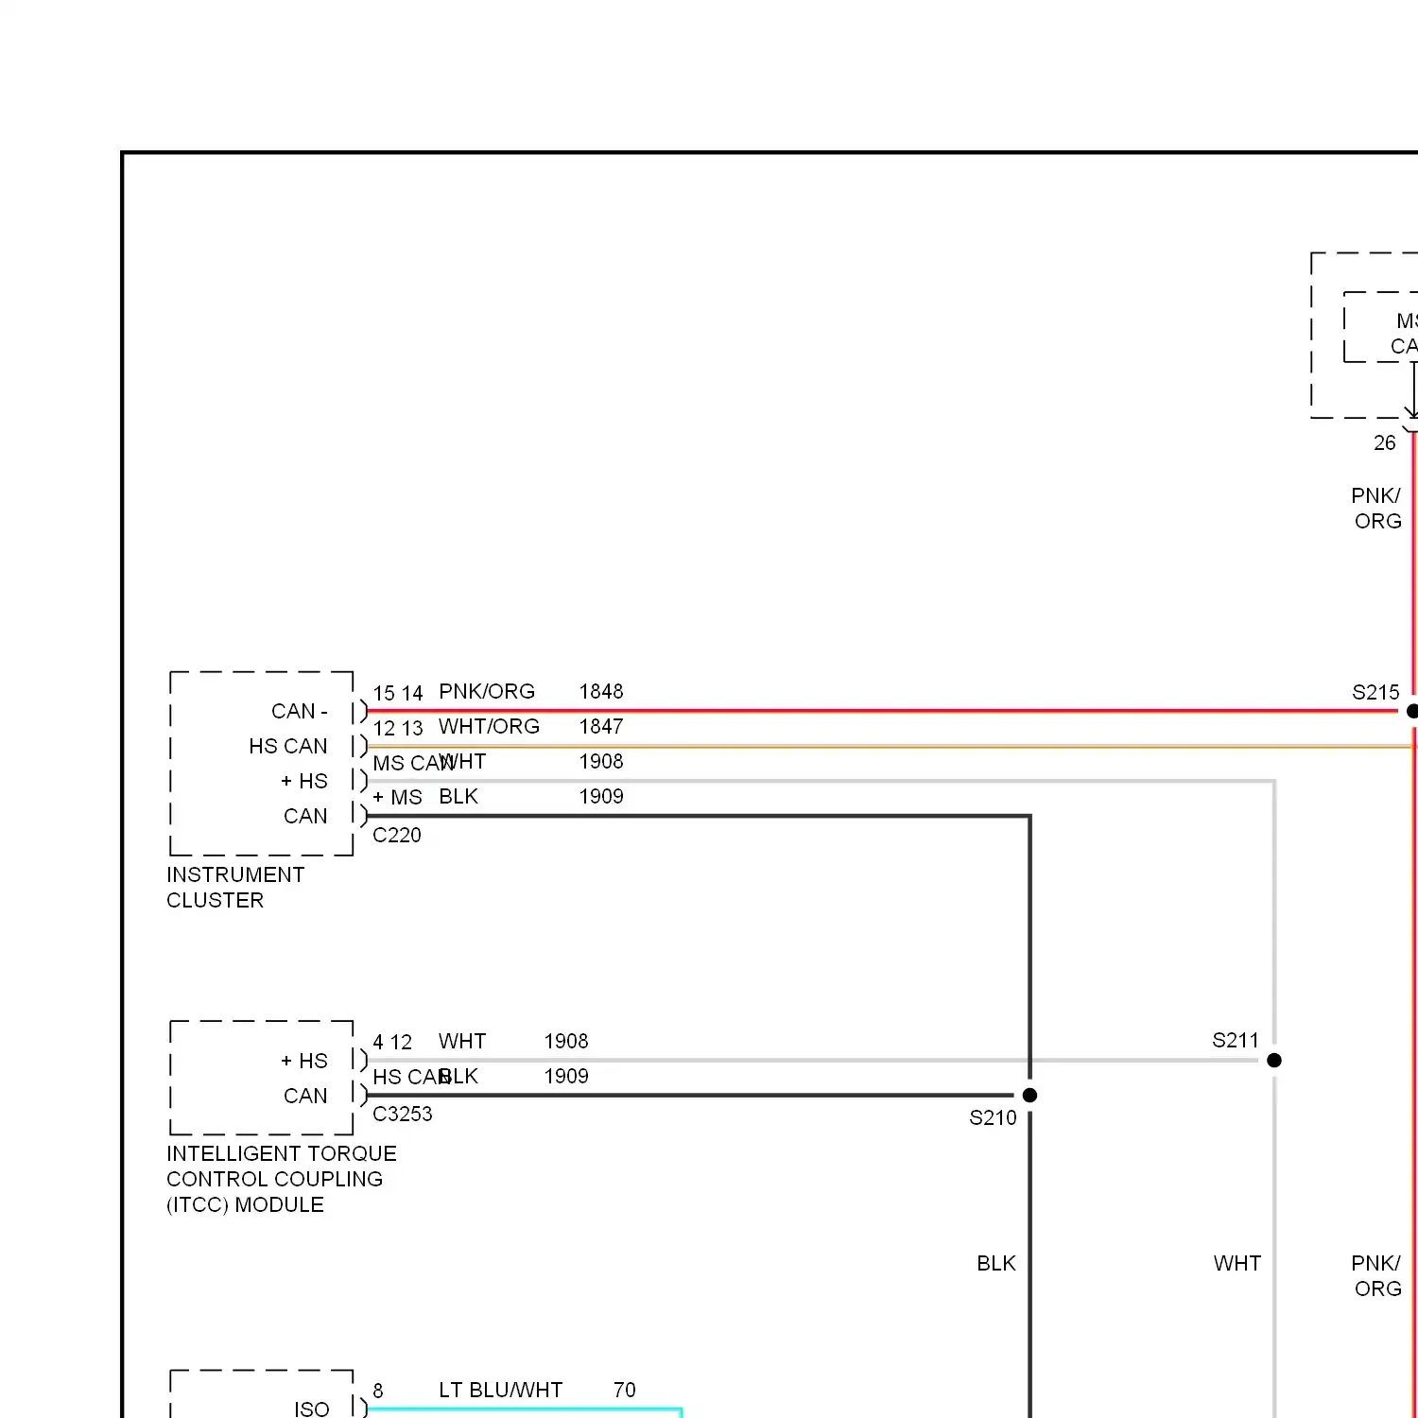This screenshot has height=1418, width=1418.
Task: Click the INSTRUMENT CLUSTER label
Action: pos(235,888)
